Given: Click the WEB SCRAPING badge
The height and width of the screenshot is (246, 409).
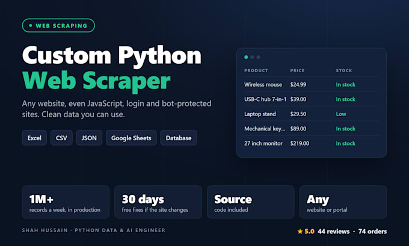Looking at the screenshot, I should (x=58, y=26).
